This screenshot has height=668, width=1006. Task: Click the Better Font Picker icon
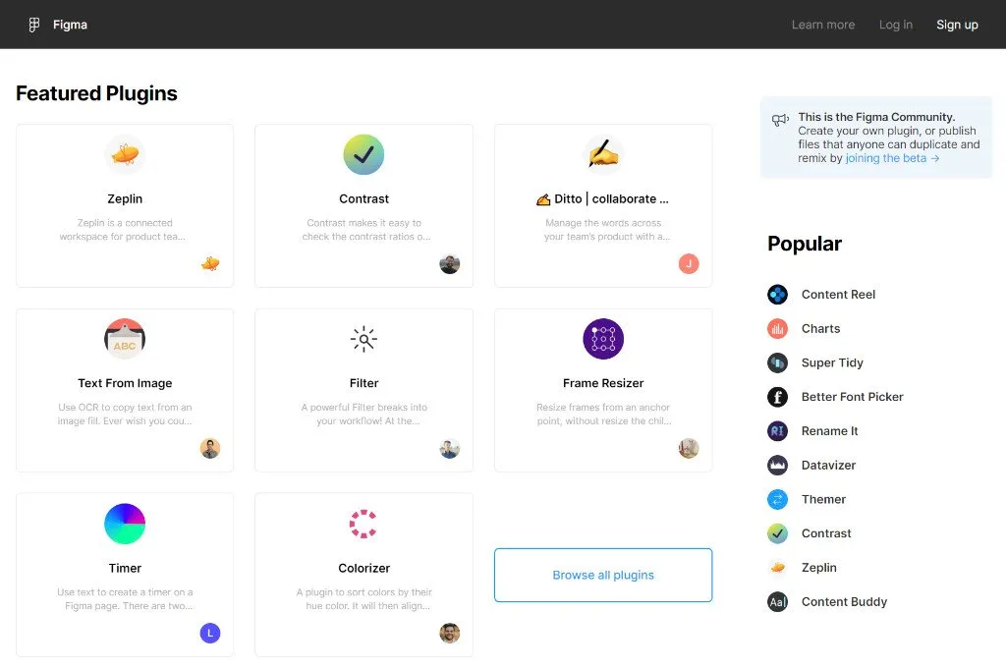pos(778,397)
